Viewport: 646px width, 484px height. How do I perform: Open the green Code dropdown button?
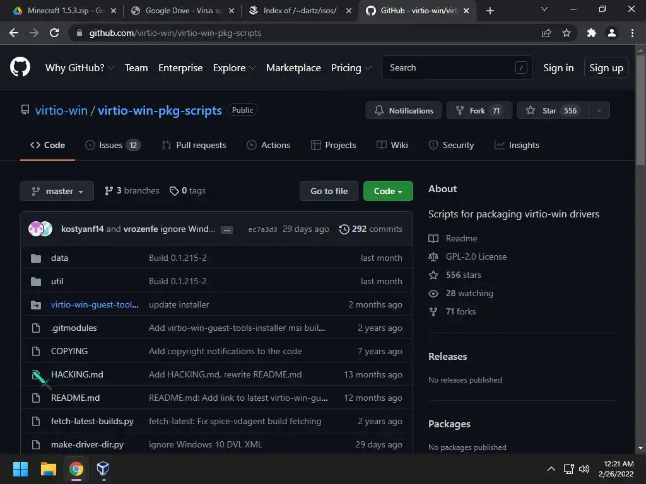point(388,191)
